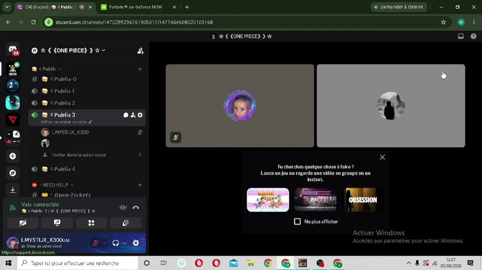Click 'Définir un statut de salon'
The height and width of the screenshot is (270, 482).
(x=64, y=122)
